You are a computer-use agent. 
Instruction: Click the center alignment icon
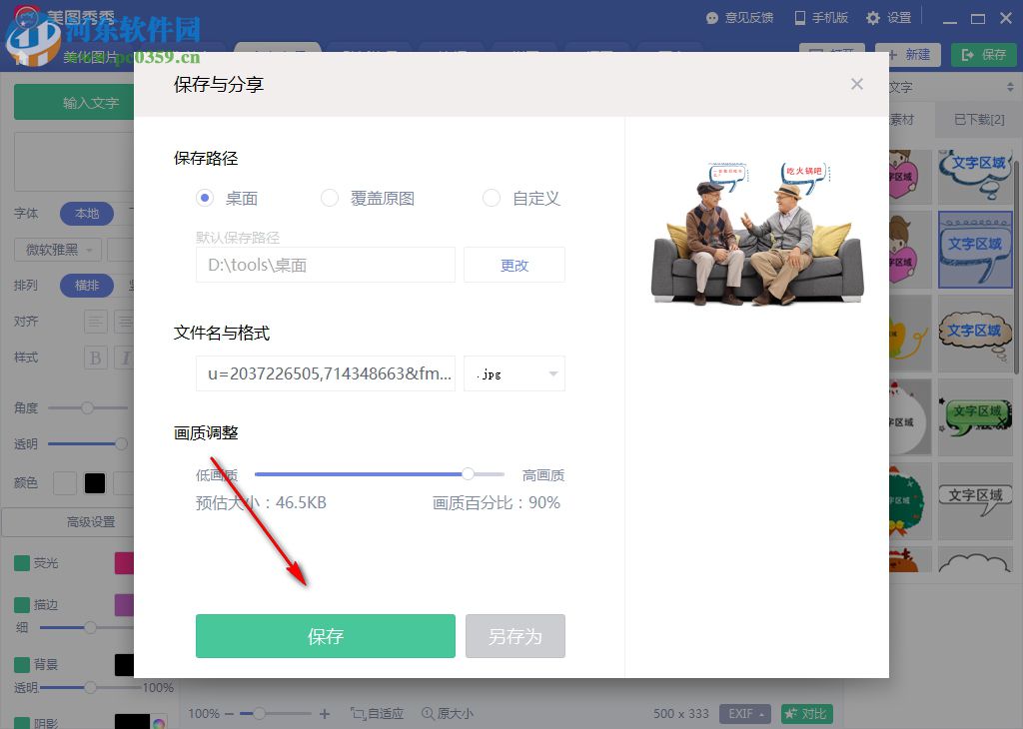point(126,321)
